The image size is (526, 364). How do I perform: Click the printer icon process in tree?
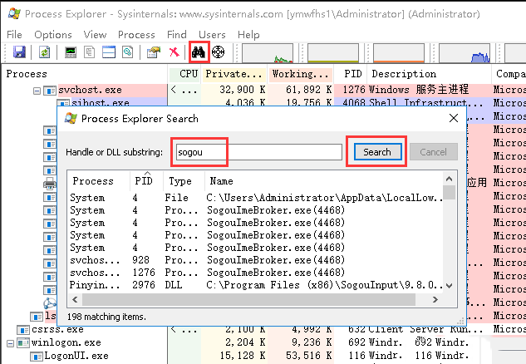(50, 184)
